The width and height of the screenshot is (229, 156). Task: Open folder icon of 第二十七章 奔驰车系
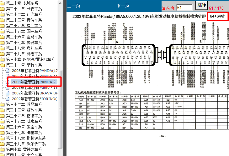[2, 43]
